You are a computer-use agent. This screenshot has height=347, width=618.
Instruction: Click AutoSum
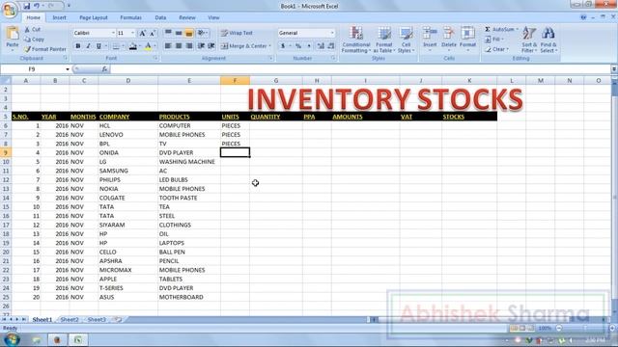tap(499, 29)
